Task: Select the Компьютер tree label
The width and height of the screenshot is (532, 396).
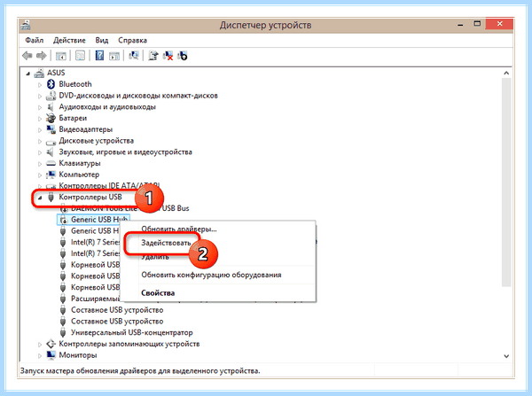Action: point(79,175)
